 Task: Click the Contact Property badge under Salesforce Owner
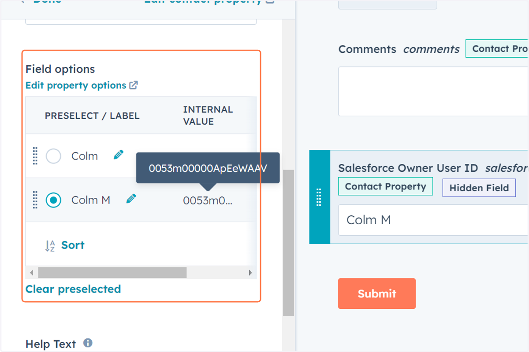tap(386, 186)
